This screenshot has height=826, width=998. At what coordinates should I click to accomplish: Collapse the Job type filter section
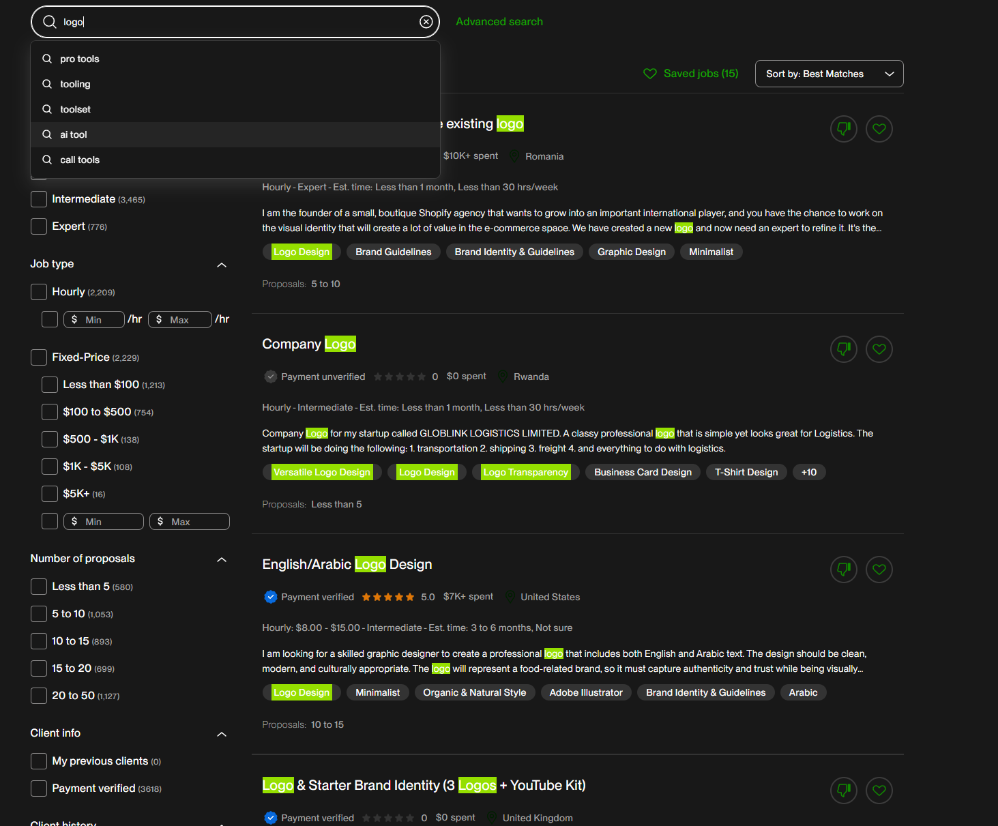221,265
